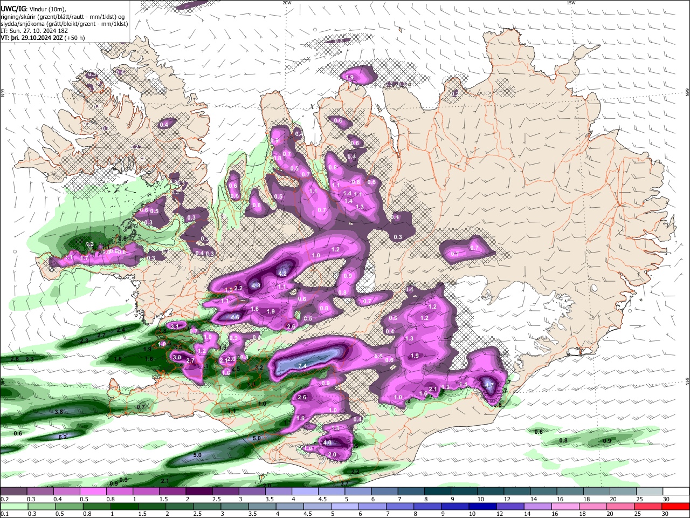Viewport: 690px width, 518px height.
Task: Click the '(+50 h)' forecast offset text
Action: tap(74, 38)
